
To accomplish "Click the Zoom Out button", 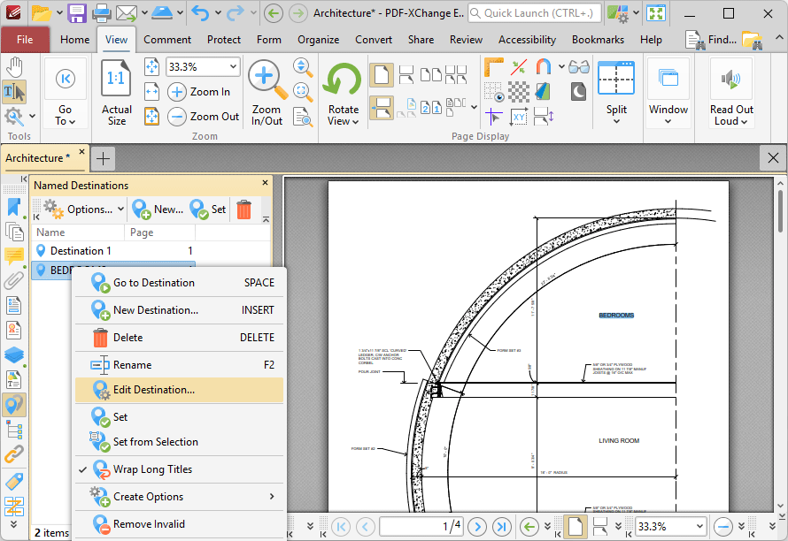I will tap(203, 117).
